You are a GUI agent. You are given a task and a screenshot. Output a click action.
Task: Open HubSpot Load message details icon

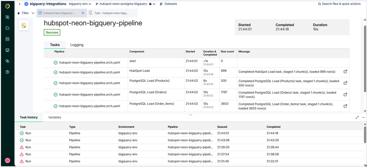click(x=345, y=72)
